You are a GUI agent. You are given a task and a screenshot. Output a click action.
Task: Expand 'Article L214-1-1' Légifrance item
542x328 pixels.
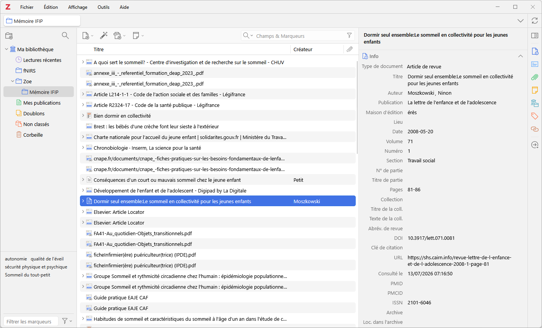tap(83, 94)
